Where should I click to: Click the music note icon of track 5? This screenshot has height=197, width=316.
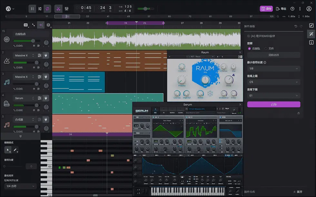coord(7,125)
